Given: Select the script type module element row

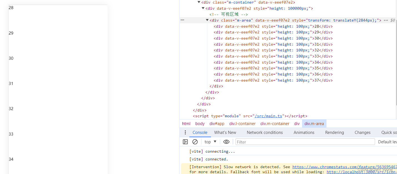Looking at the screenshot, I should pos(250,116).
